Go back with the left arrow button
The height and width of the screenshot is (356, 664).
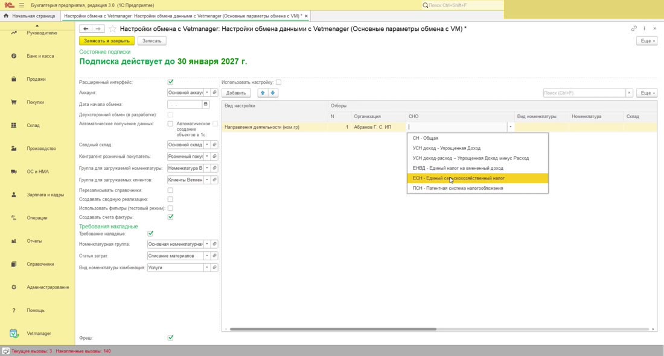(x=86, y=29)
